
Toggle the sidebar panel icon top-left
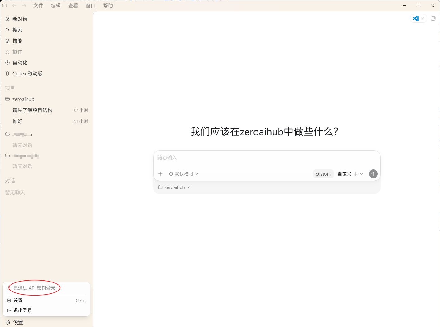[x=4, y=6]
